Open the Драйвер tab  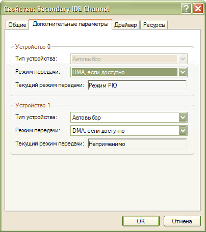[125, 25]
